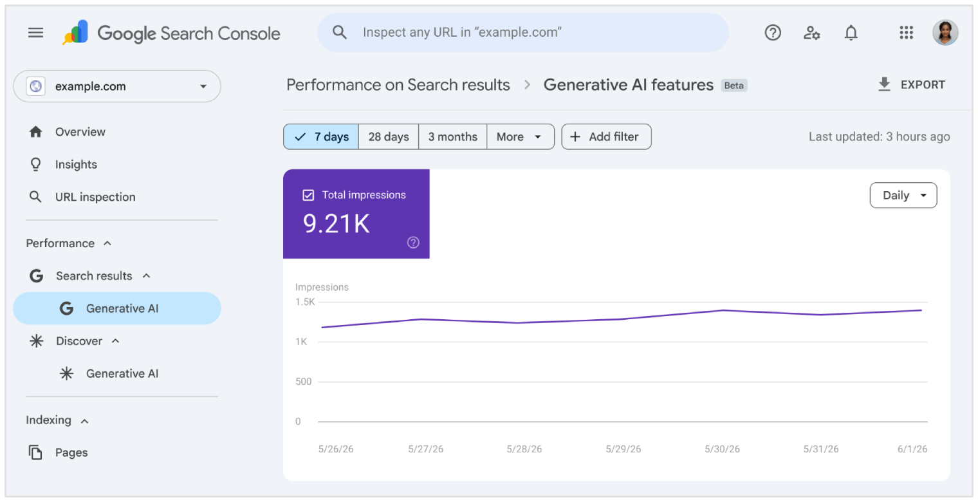This screenshot has height=502, width=978.
Task: Click the 1.5K axis label
Action: tap(306, 302)
